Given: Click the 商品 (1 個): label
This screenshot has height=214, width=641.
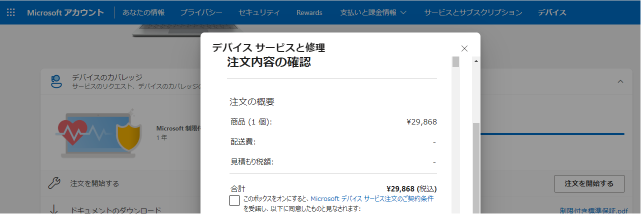Looking at the screenshot, I should point(251,121).
